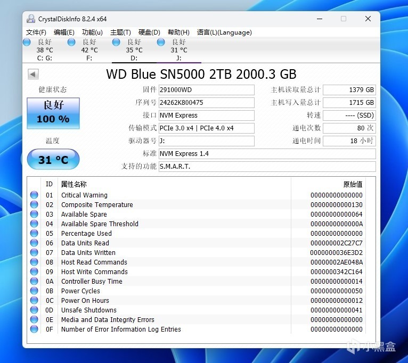Viewport: 408px width, 363px height.
Task: Click the raw value 00000002AE048A
Action: [x=337, y=262]
